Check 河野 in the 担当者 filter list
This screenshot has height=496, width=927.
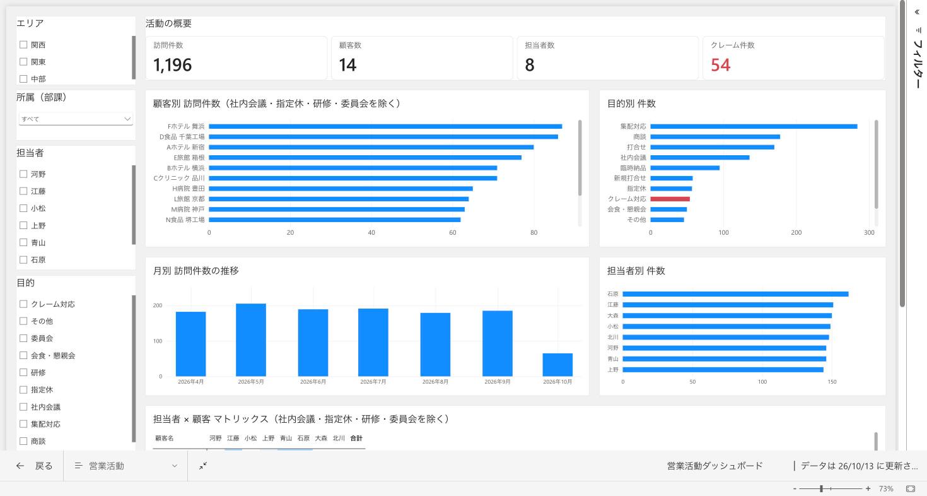[23, 174]
